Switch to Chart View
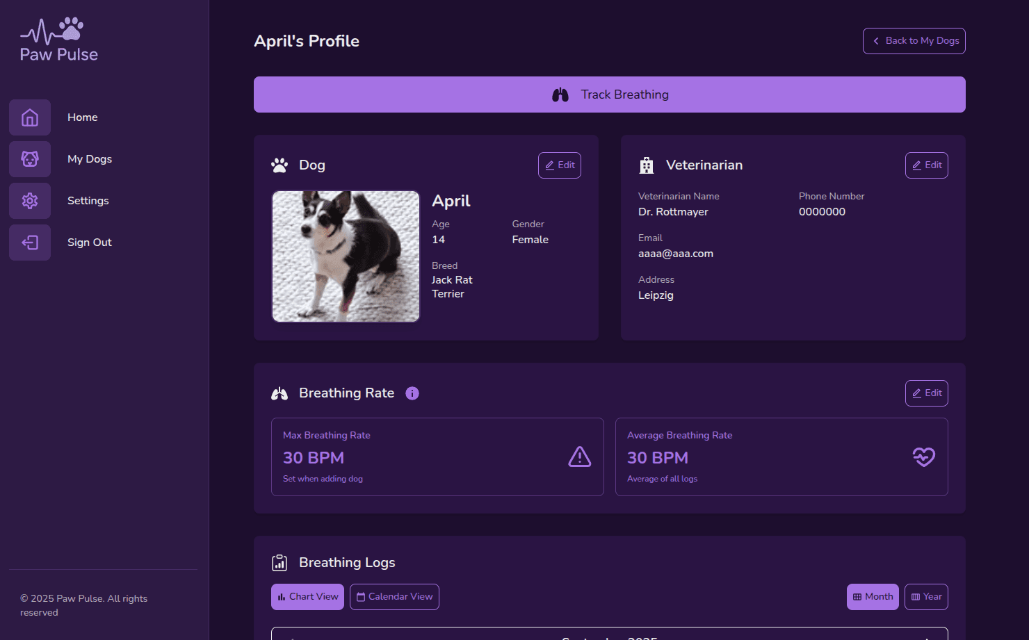1029x640 pixels. click(x=307, y=597)
